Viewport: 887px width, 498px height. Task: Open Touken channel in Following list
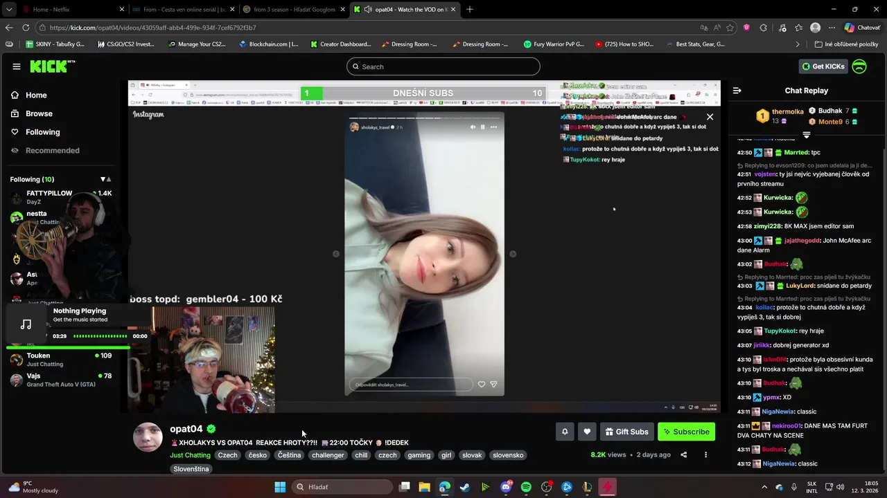pos(61,360)
